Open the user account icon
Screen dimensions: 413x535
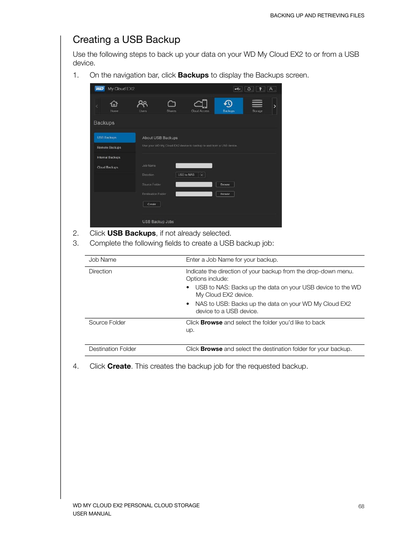click(x=271, y=89)
